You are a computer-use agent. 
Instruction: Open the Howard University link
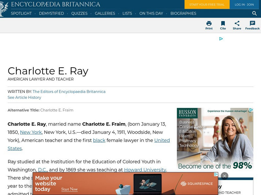[145, 170]
